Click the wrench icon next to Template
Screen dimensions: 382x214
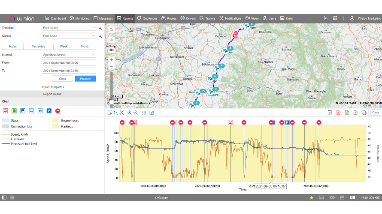[100, 28]
